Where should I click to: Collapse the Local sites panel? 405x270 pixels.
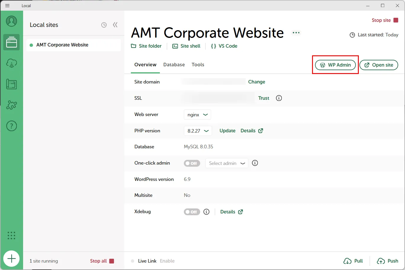tap(115, 25)
